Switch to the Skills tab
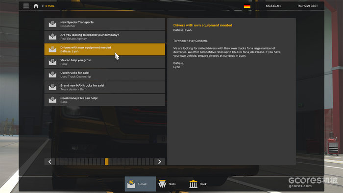This screenshot has width=343, height=193. 167,184
